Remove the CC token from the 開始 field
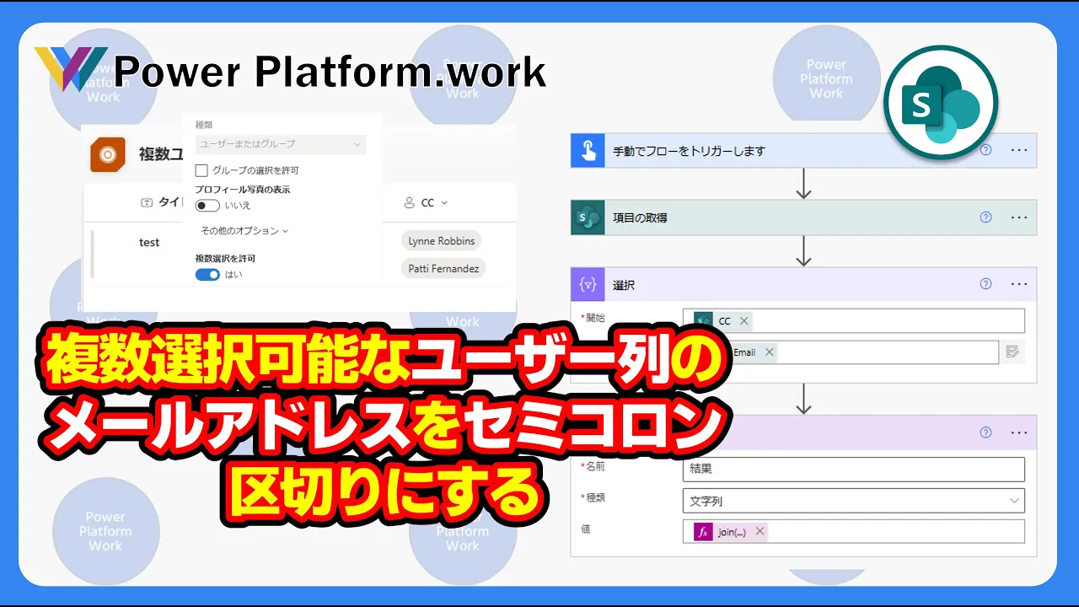 (743, 321)
